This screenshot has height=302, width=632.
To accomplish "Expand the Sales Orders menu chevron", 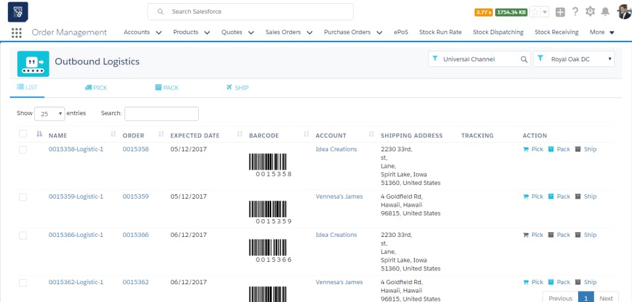I will click(310, 33).
